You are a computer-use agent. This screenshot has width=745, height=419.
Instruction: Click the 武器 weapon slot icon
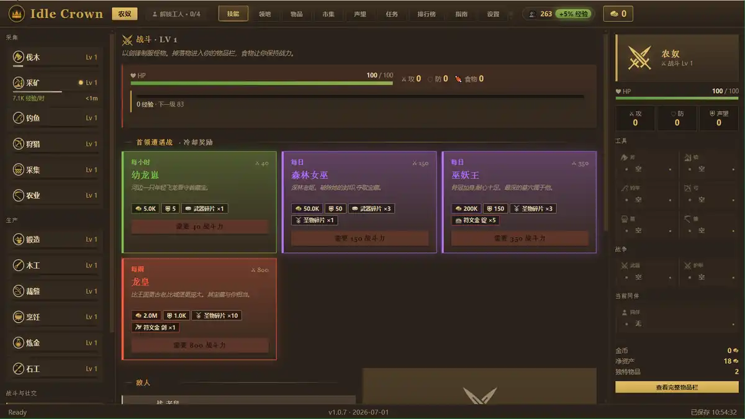point(625,266)
